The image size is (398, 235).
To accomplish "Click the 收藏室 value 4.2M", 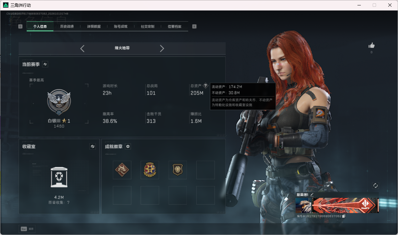I will [x=59, y=197].
